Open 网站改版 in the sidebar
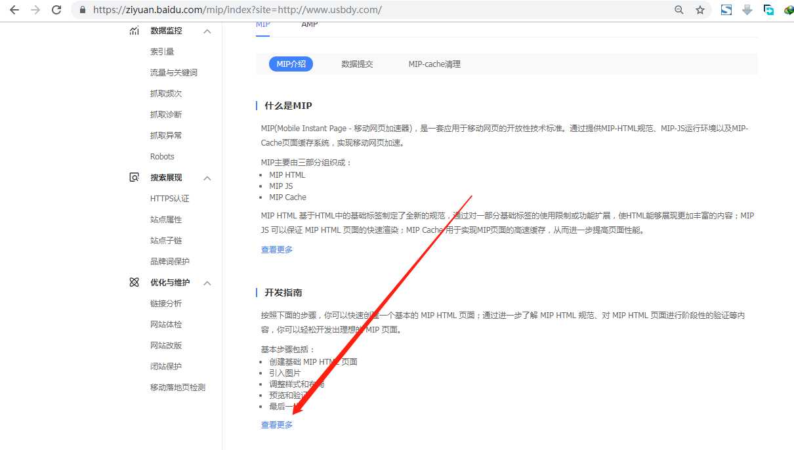 [166, 346]
